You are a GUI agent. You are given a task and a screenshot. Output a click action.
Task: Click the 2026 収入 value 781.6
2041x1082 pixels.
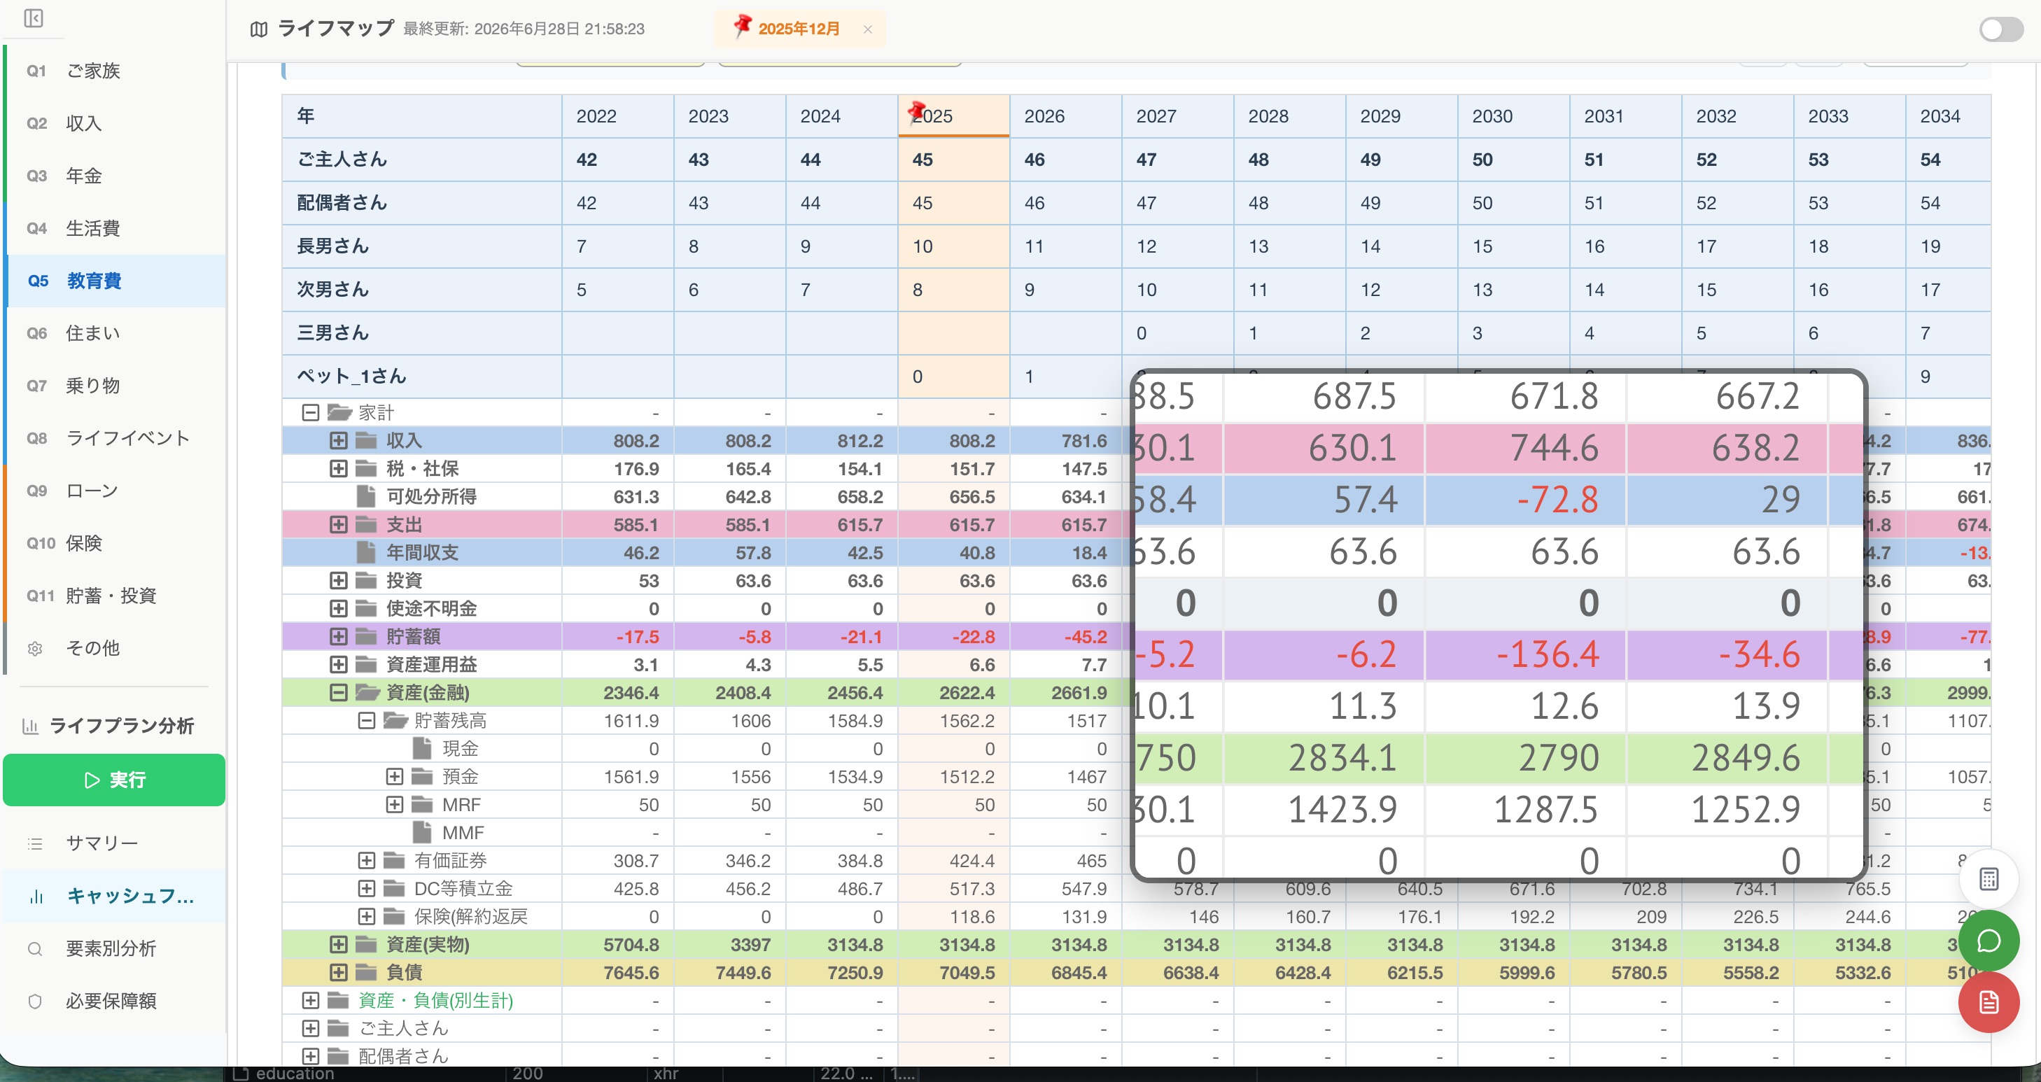(1084, 440)
